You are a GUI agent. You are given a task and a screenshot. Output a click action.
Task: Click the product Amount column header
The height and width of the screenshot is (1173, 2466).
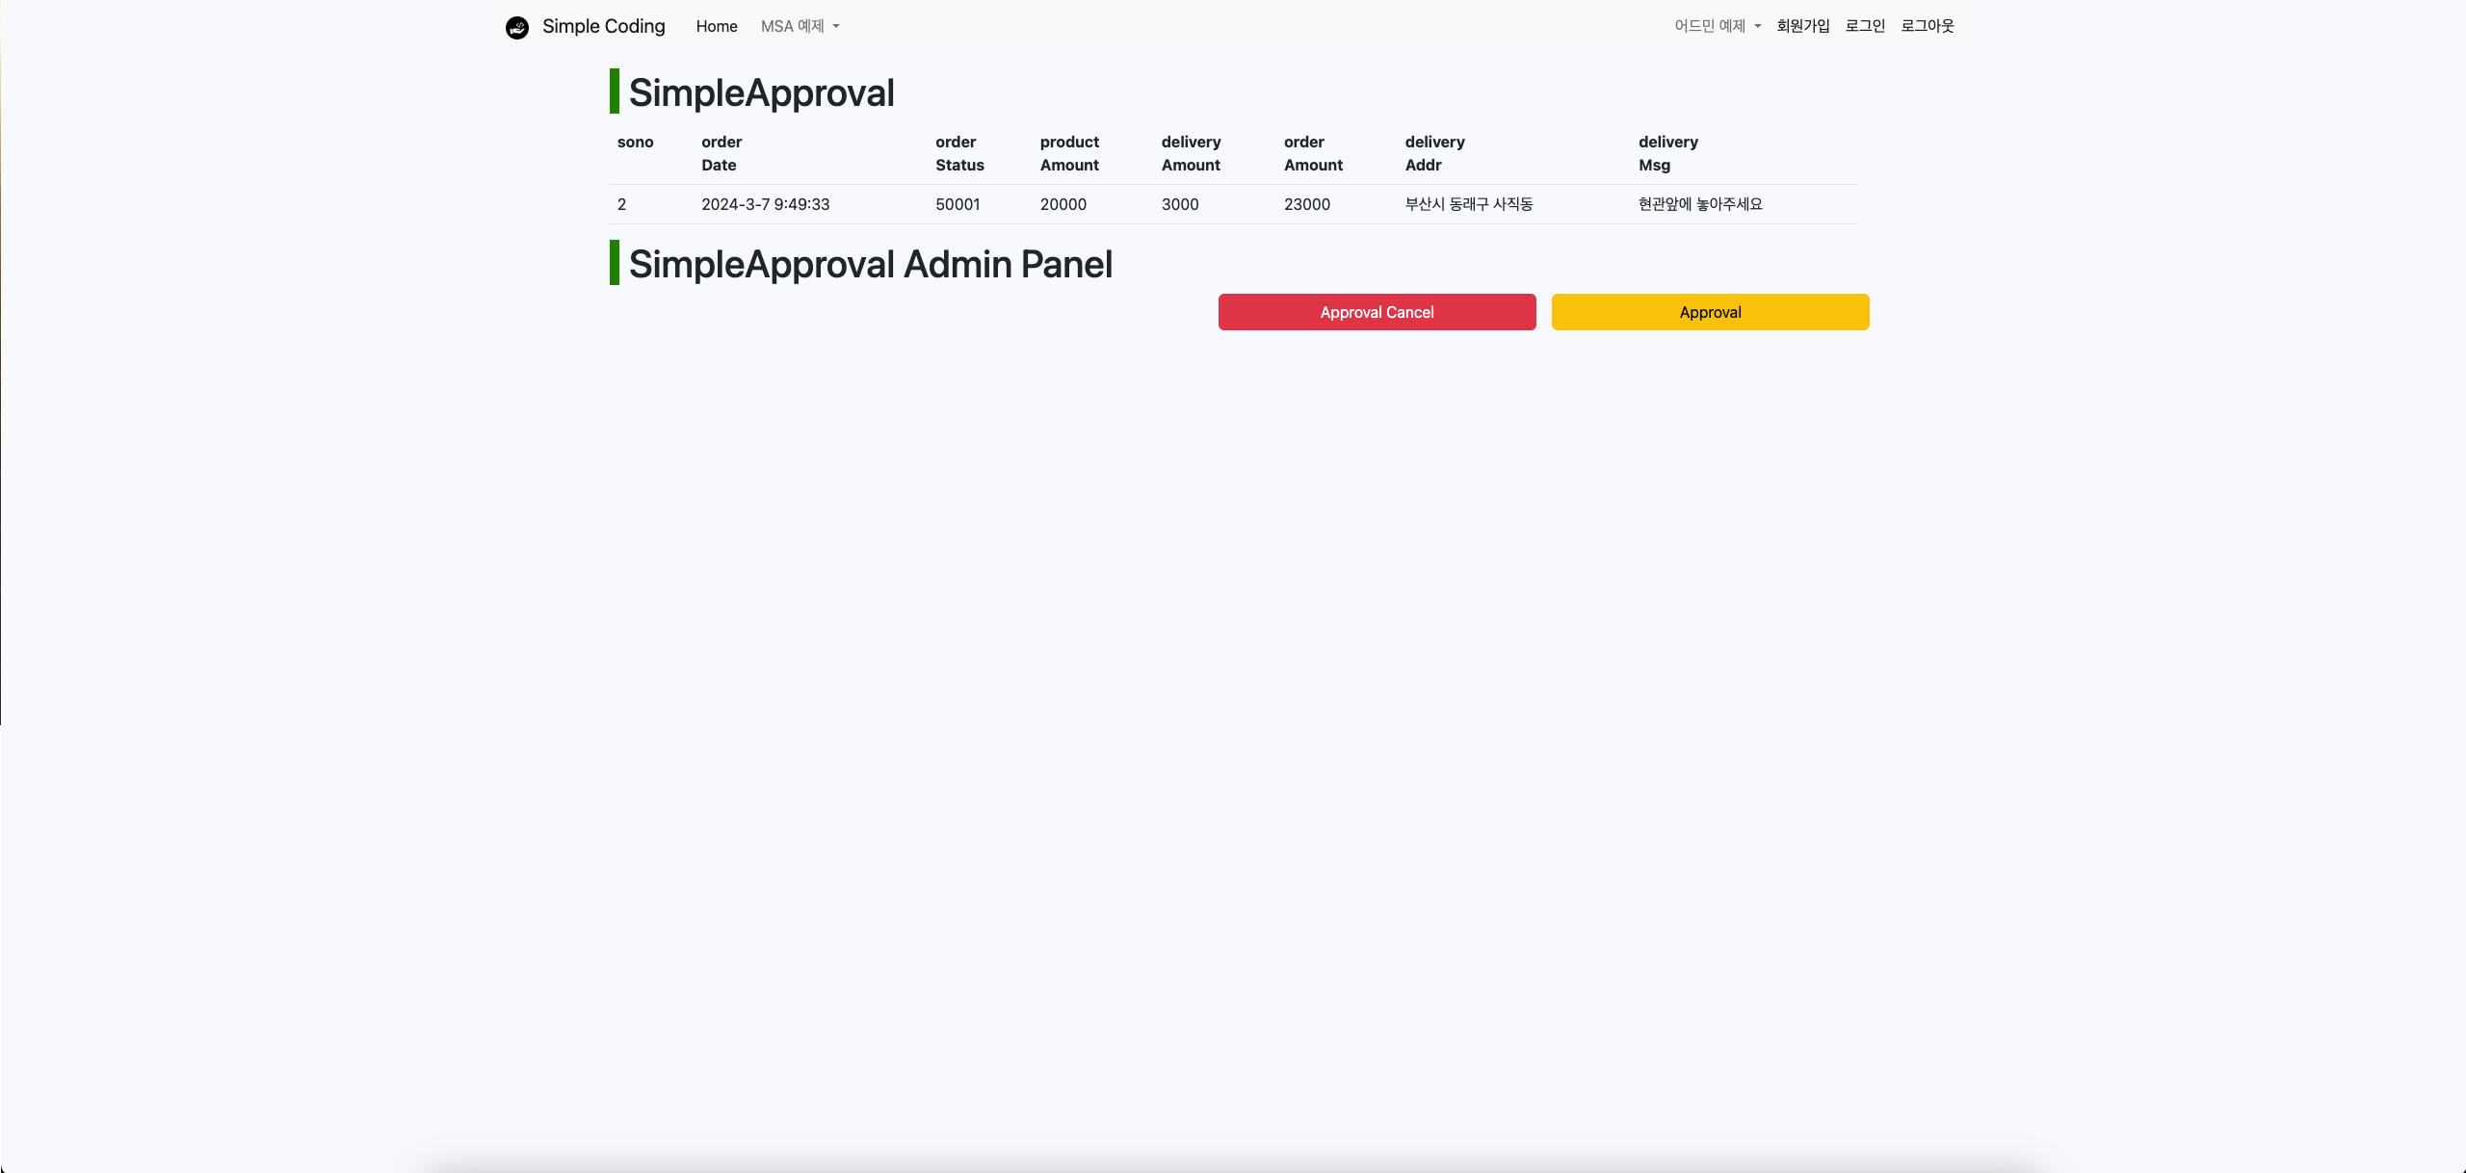(x=1068, y=153)
